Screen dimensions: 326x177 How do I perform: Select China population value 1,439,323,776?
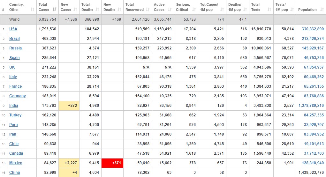[311, 173]
